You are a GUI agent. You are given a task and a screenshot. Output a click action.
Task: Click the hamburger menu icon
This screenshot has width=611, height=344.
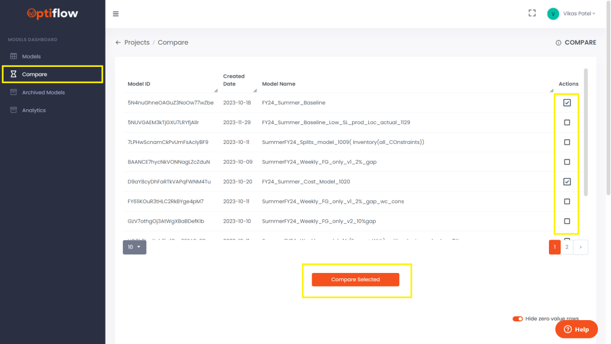[116, 14]
